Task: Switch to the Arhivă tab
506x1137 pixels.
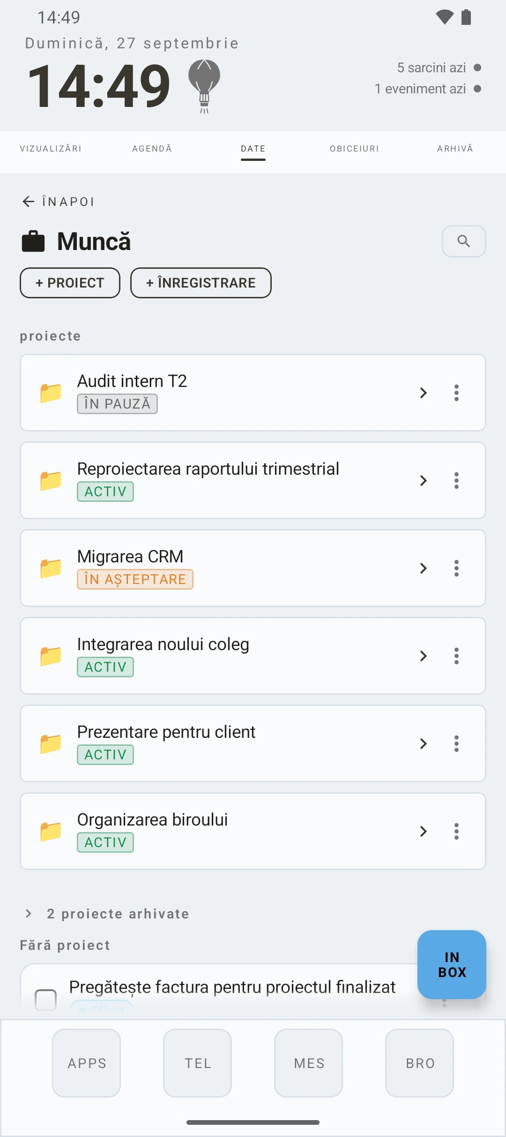Action: pyautogui.click(x=455, y=149)
